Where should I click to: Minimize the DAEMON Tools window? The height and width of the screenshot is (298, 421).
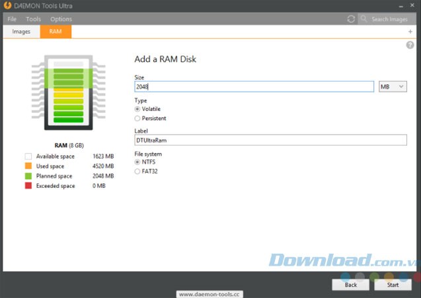[x=401, y=5]
